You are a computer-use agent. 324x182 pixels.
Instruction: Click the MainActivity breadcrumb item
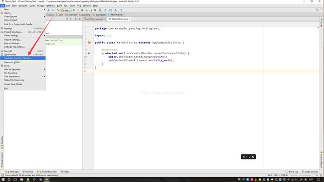click(115, 15)
